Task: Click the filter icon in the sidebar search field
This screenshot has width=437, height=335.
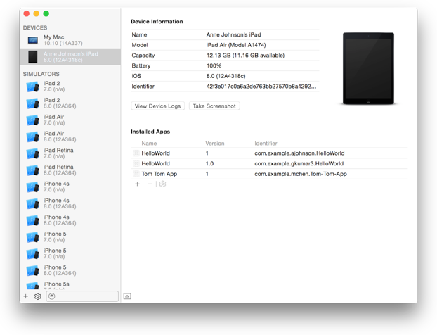Action: tap(51, 296)
